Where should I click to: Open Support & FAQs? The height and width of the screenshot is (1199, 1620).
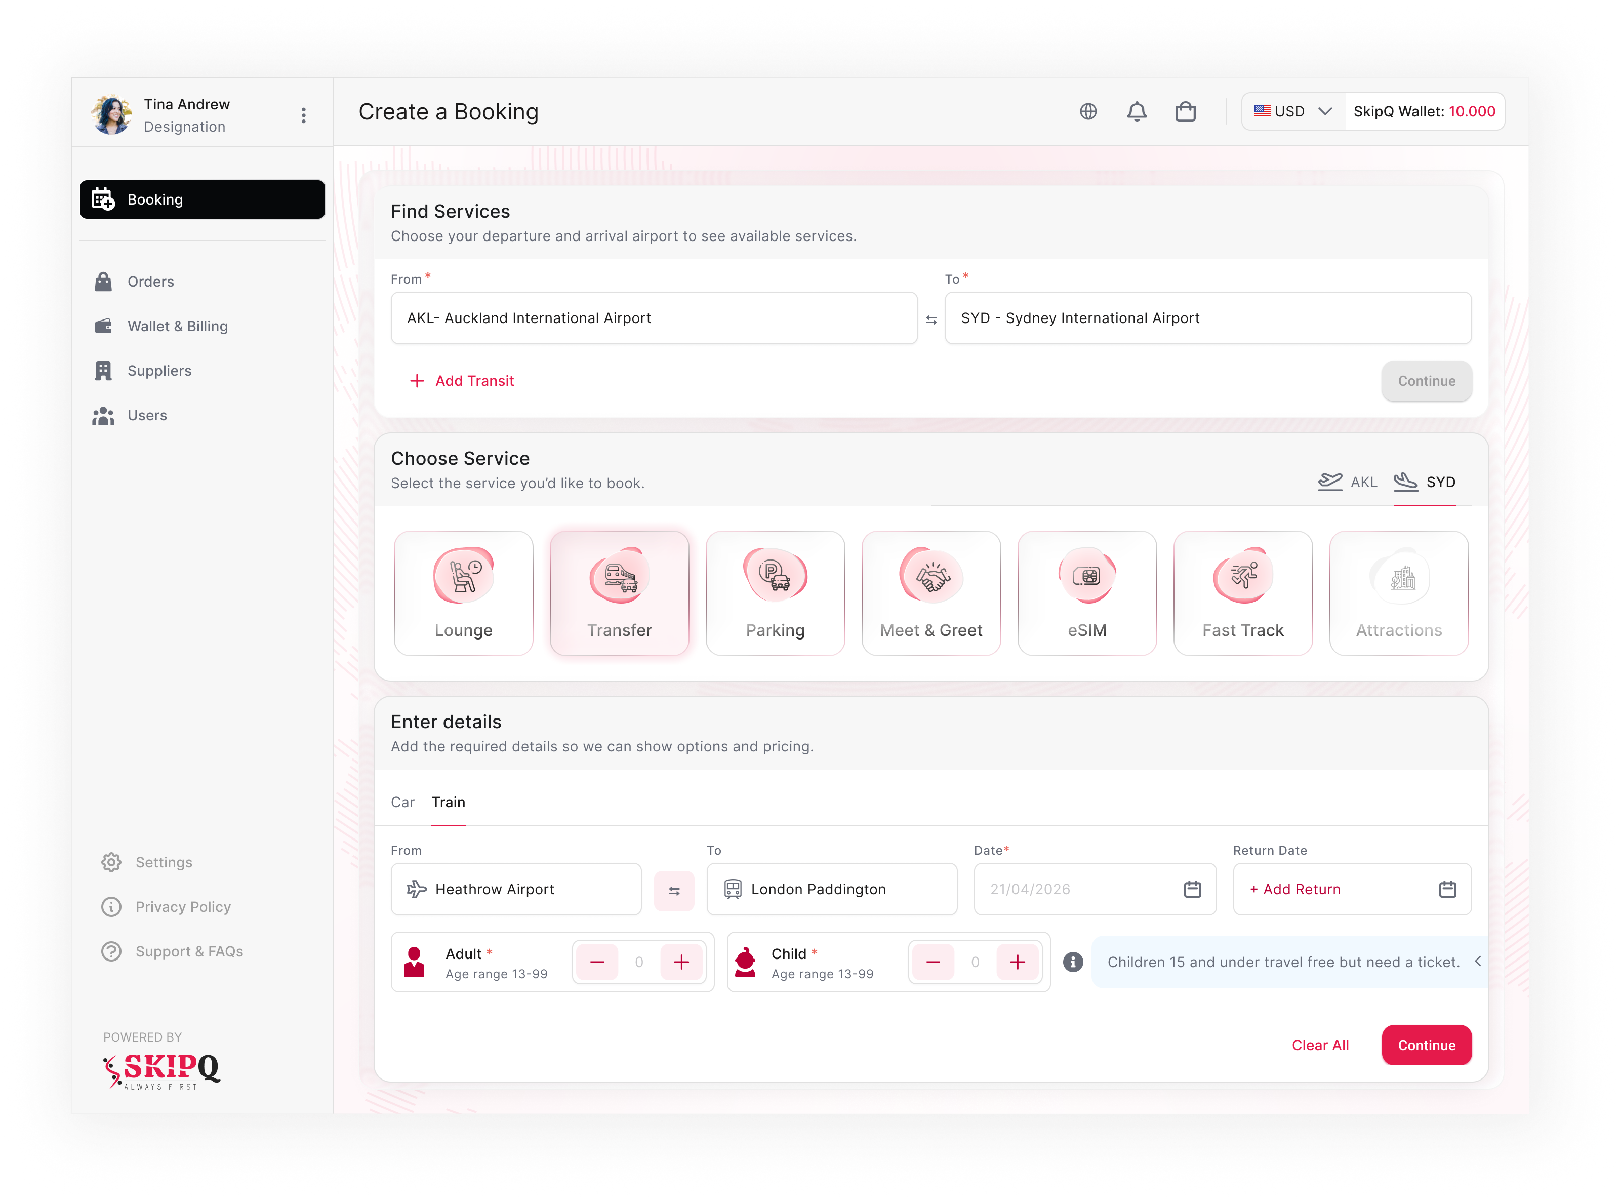pyautogui.click(x=173, y=952)
